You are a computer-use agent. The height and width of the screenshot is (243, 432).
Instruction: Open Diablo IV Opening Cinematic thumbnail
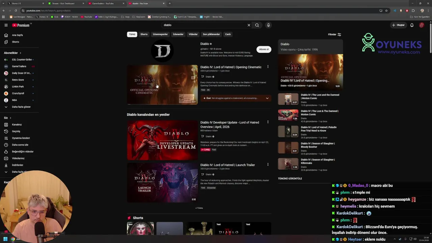pos(162,85)
